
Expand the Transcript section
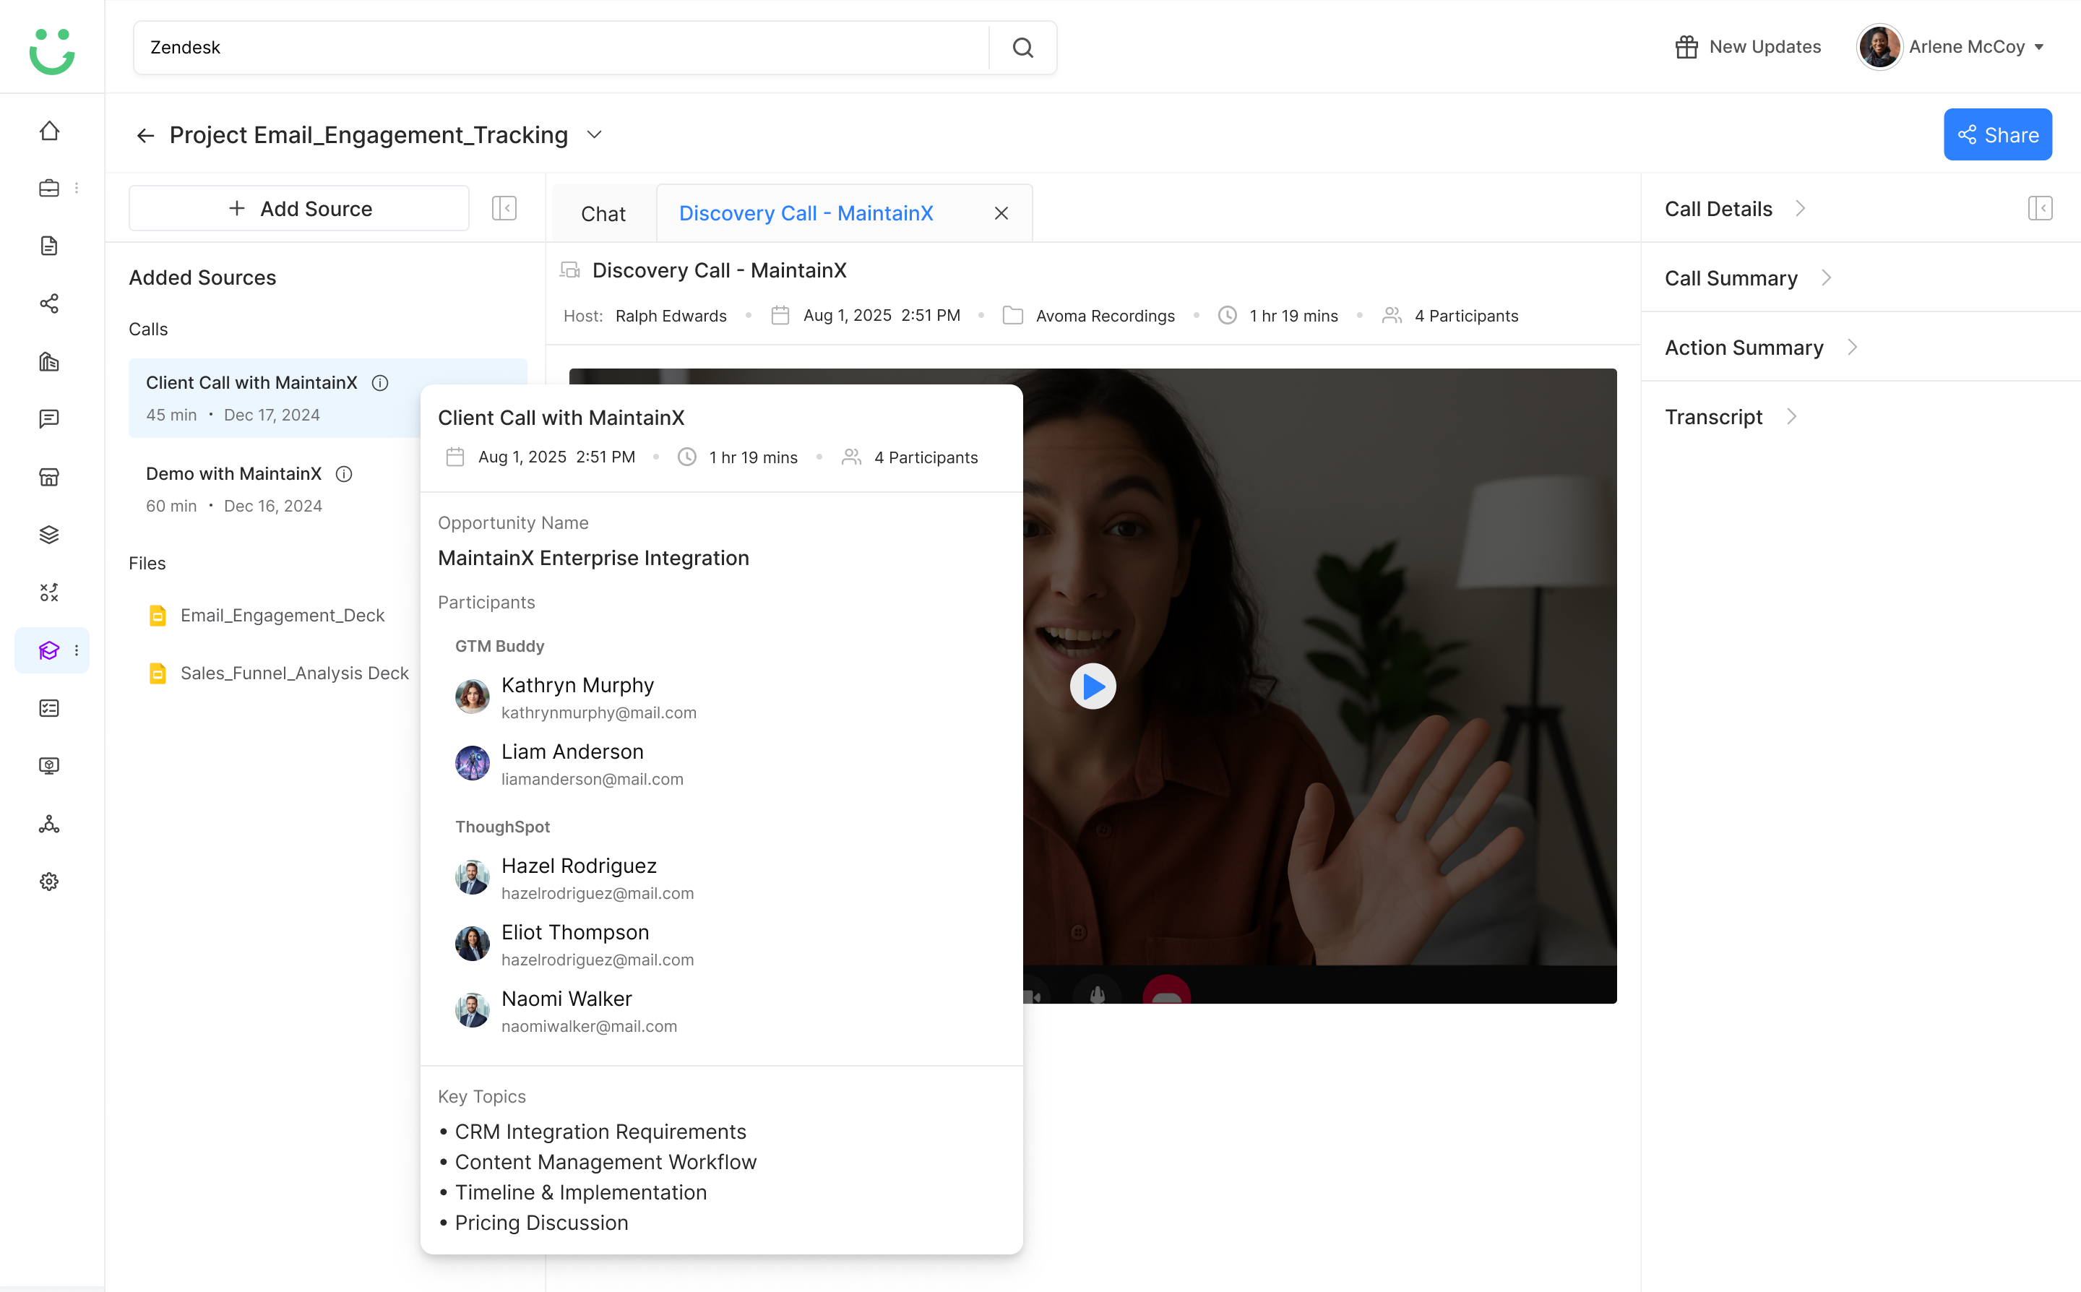click(x=1731, y=417)
